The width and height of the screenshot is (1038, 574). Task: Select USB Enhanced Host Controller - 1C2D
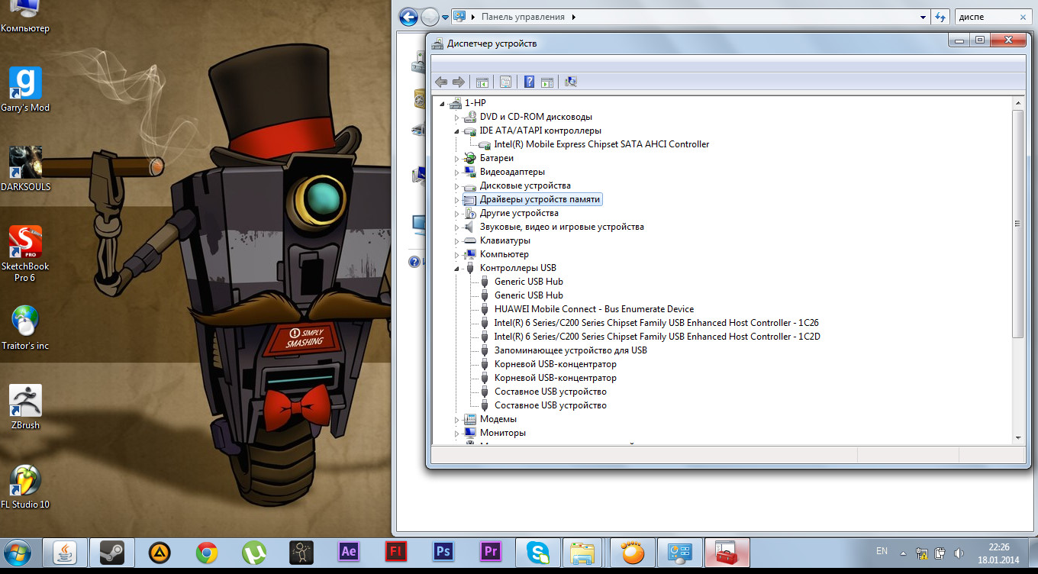click(657, 337)
